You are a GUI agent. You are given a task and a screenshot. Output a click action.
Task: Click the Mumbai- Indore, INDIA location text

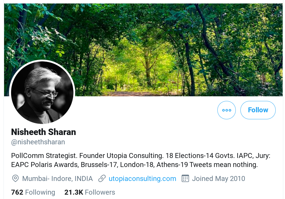[57, 178]
